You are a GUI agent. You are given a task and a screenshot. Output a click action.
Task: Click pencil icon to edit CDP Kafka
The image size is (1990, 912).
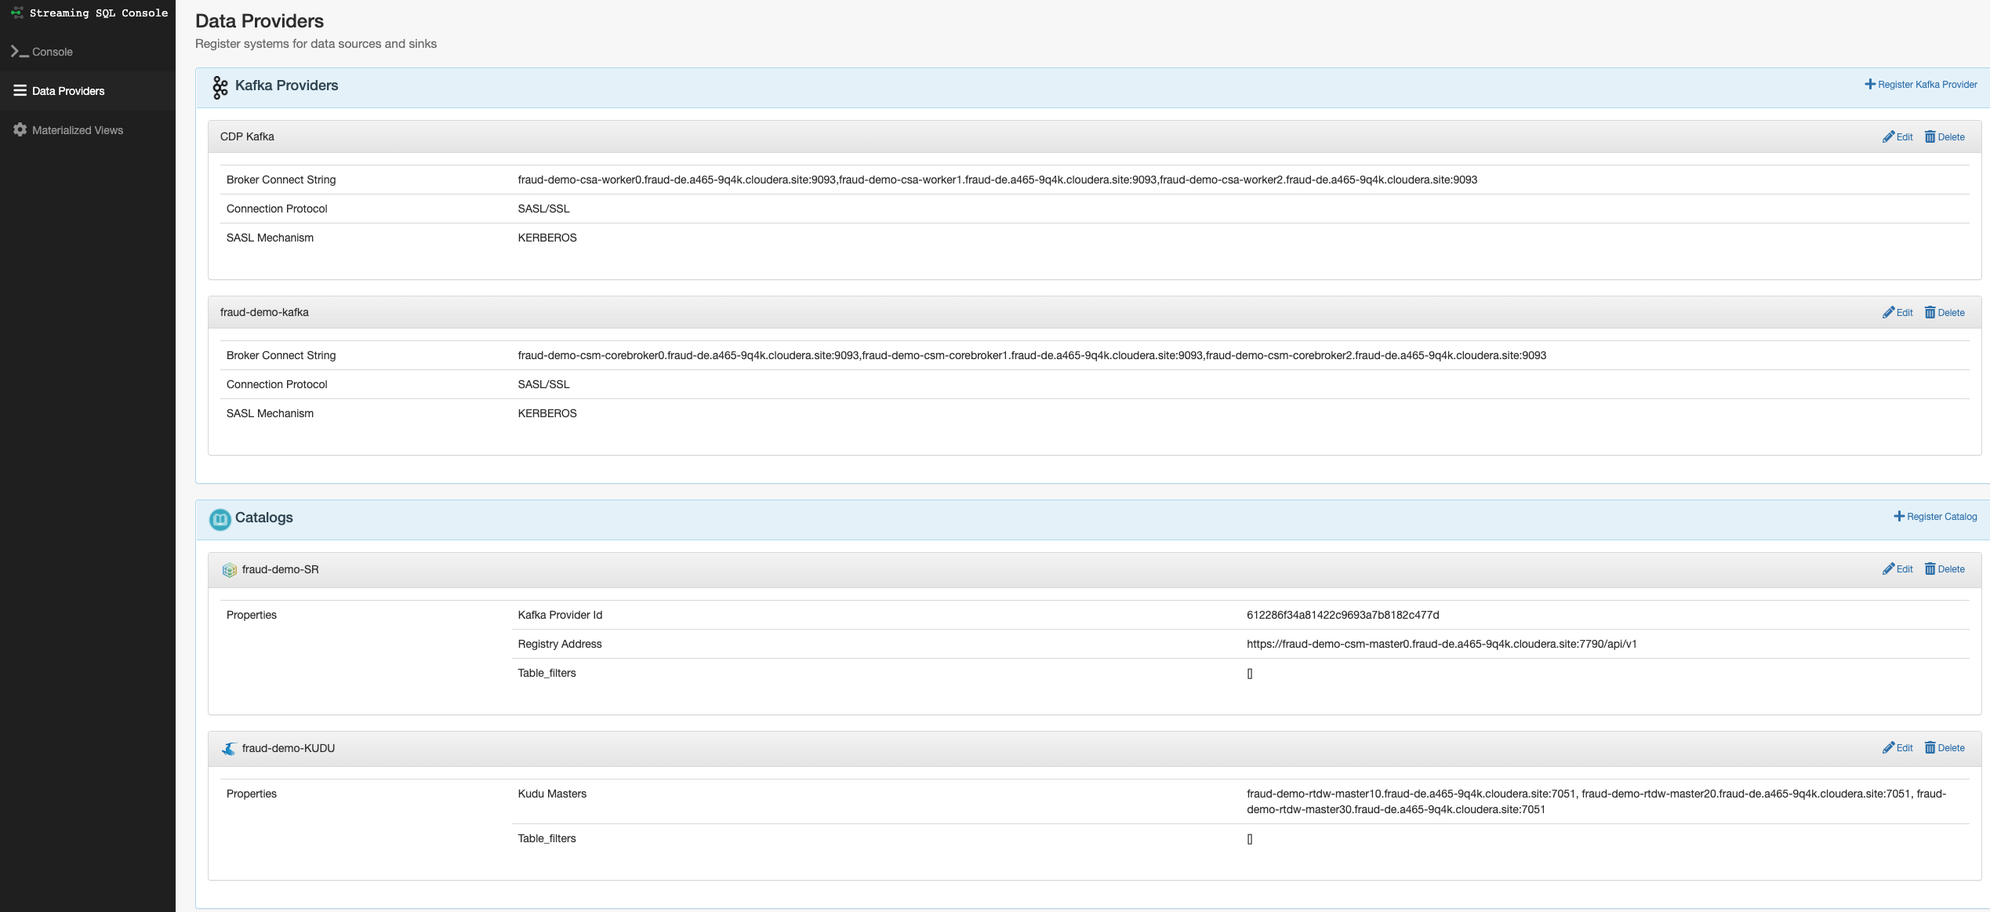tap(1888, 137)
